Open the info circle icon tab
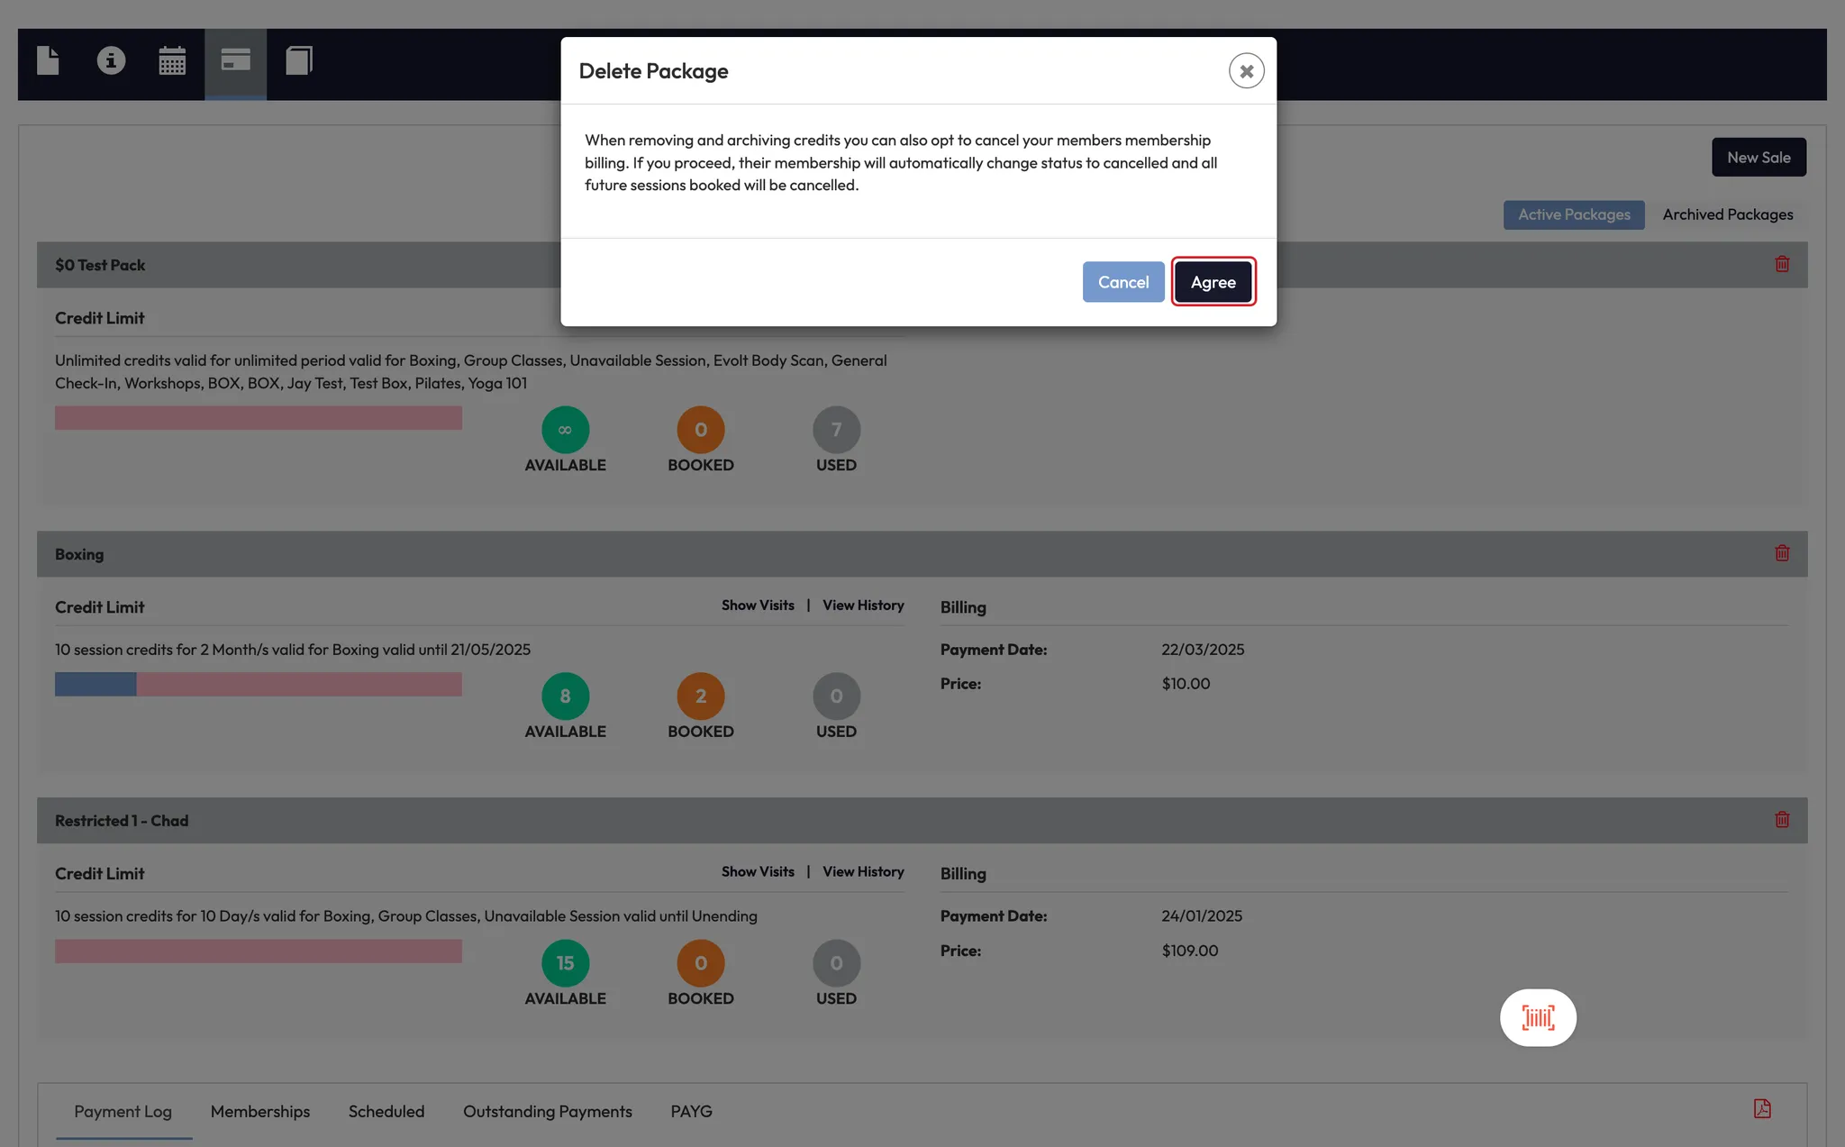This screenshot has height=1147, width=1845. point(111,61)
